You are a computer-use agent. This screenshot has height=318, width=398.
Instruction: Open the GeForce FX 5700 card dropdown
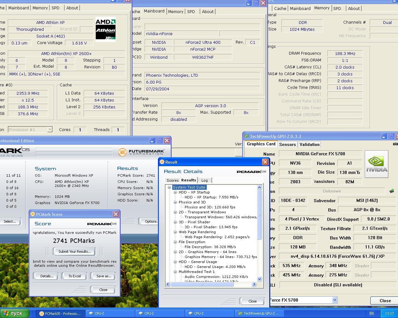coord(335,300)
